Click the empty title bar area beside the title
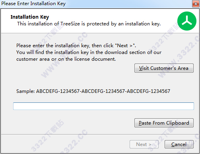This screenshot has width=200, height=154. tap(128, 4)
